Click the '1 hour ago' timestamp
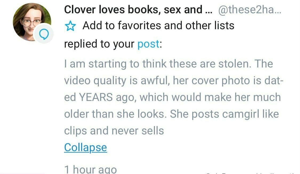300x174 pixels. point(90,169)
